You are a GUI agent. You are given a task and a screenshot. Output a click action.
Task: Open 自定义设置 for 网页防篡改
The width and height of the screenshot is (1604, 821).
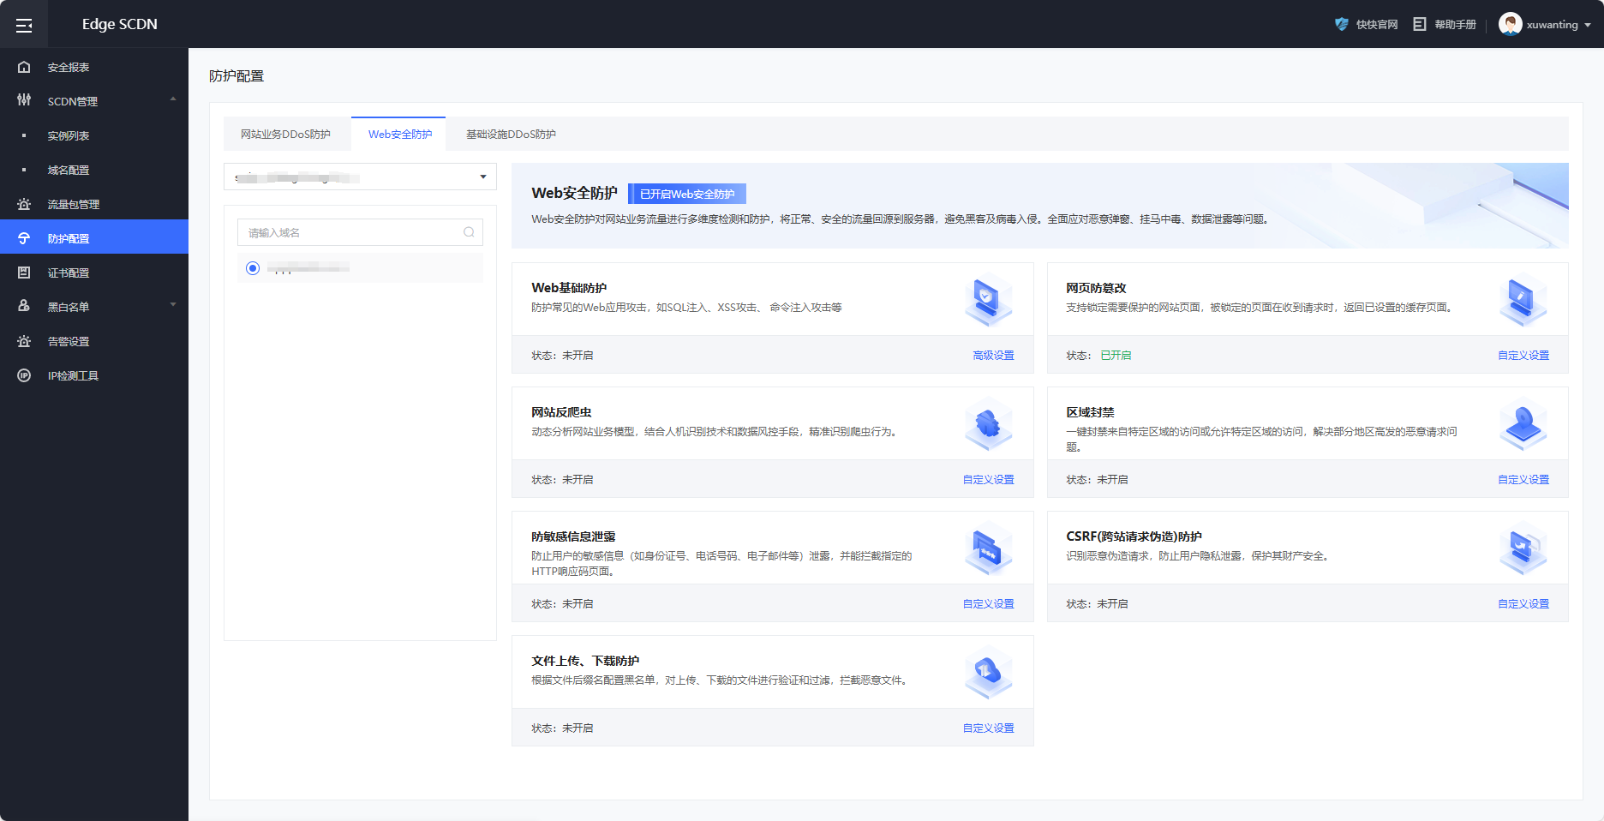click(x=1523, y=356)
